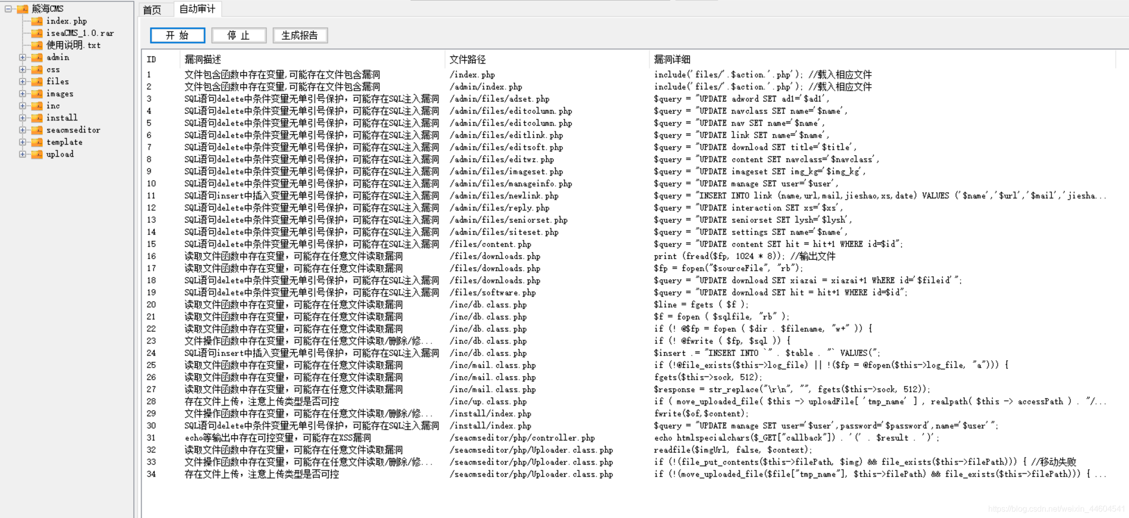
Task: Click the css folder icon
Action: tap(37, 69)
